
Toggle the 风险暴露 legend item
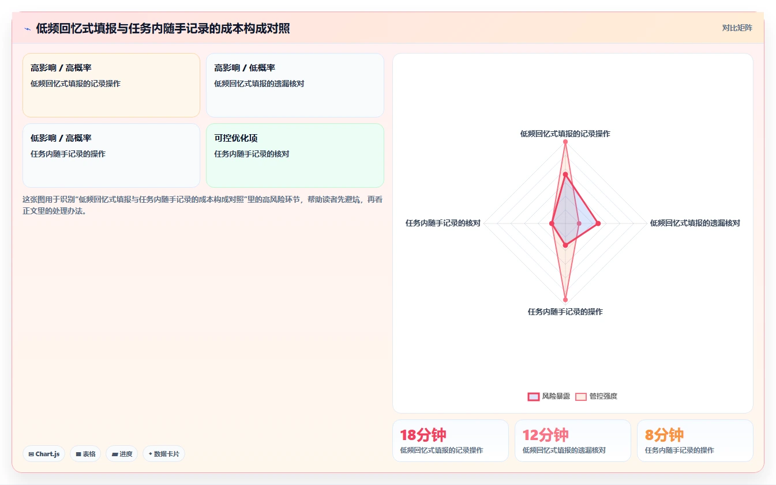coord(549,396)
